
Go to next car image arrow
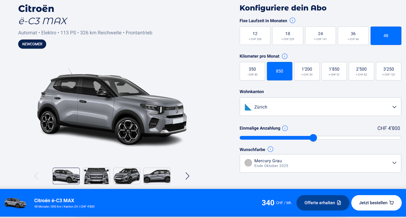[x=187, y=176]
